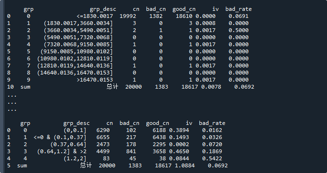Click the 总计 label in first table
327x173 pixels.
[x=112, y=87]
